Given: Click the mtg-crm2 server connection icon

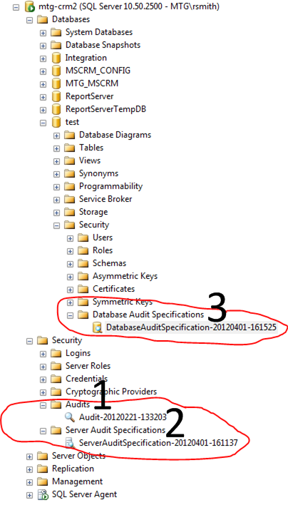Looking at the screenshot, I should (29, 6).
